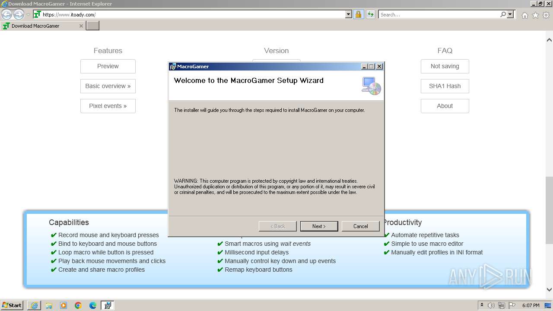The height and width of the screenshot is (311, 553).
Task: Go forward with the browser Forward arrow
Action: [x=19, y=14]
